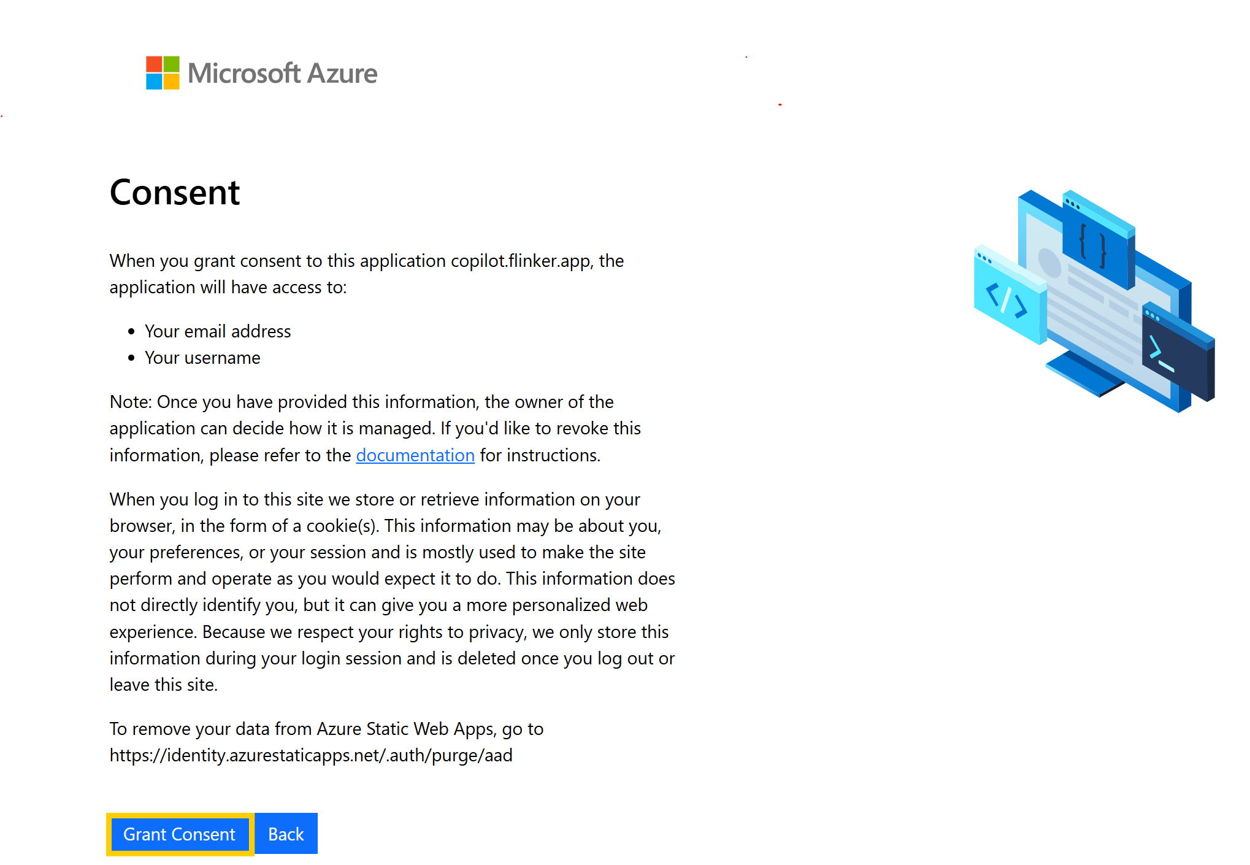Click the "Your username" list item
Screen dimensions: 1250x865
pos(202,358)
